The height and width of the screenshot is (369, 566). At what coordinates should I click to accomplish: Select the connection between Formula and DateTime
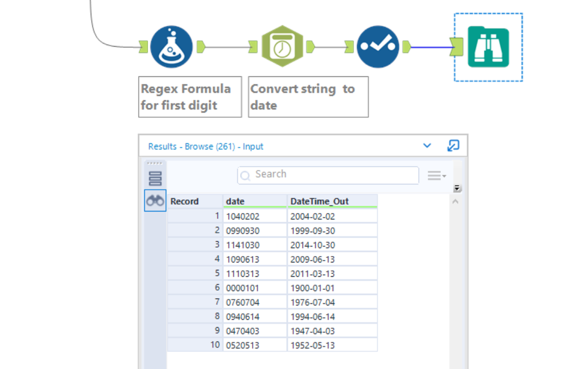tap(227, 46)
